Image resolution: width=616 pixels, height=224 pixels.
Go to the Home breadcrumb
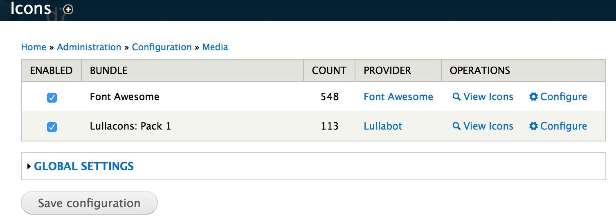pos(34,47)
